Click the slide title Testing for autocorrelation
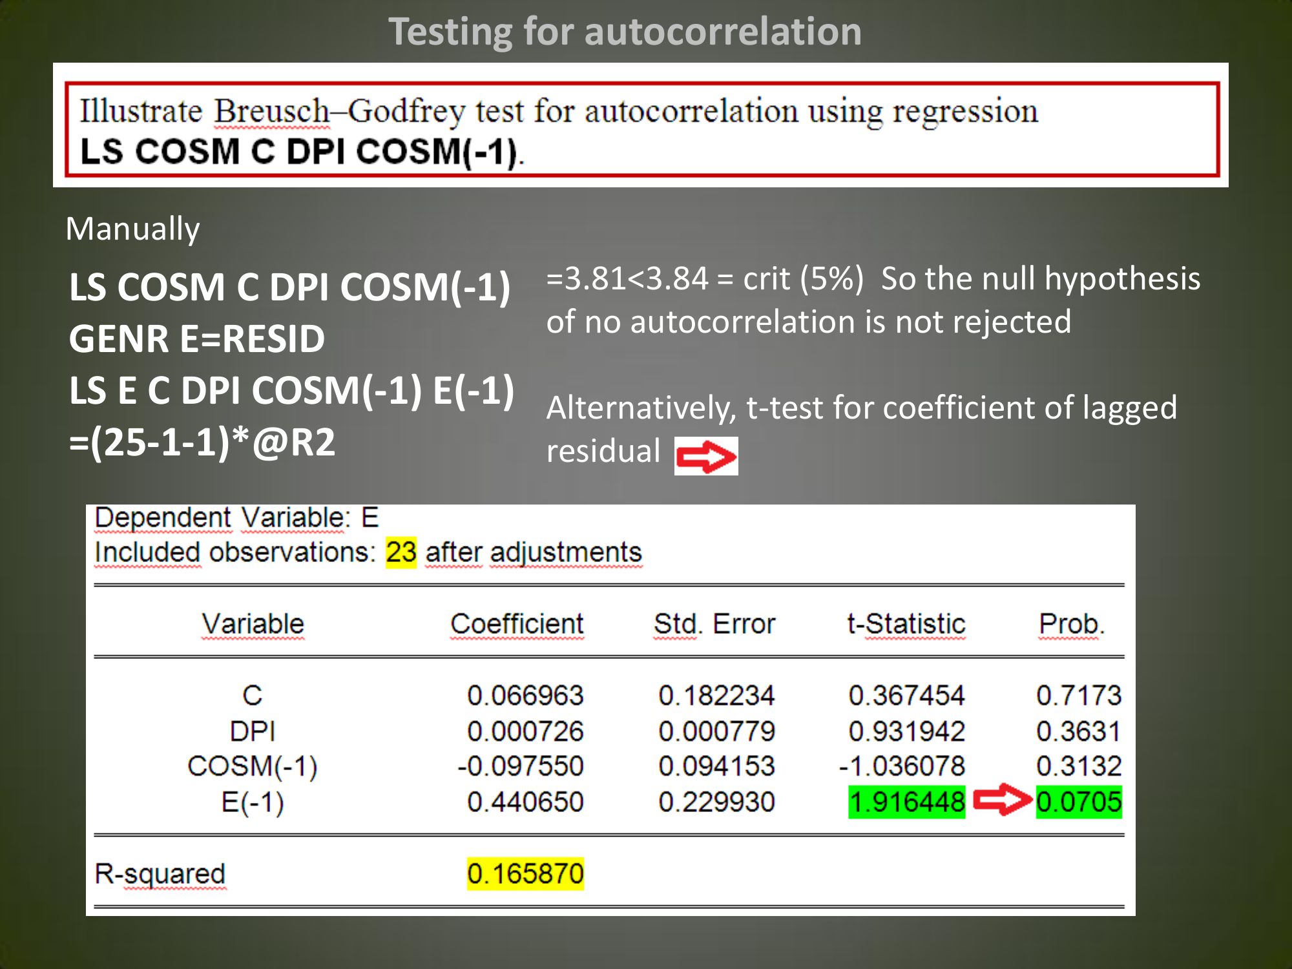The height and width of the screenshot is (969, 1292). (x=625, y=31)
